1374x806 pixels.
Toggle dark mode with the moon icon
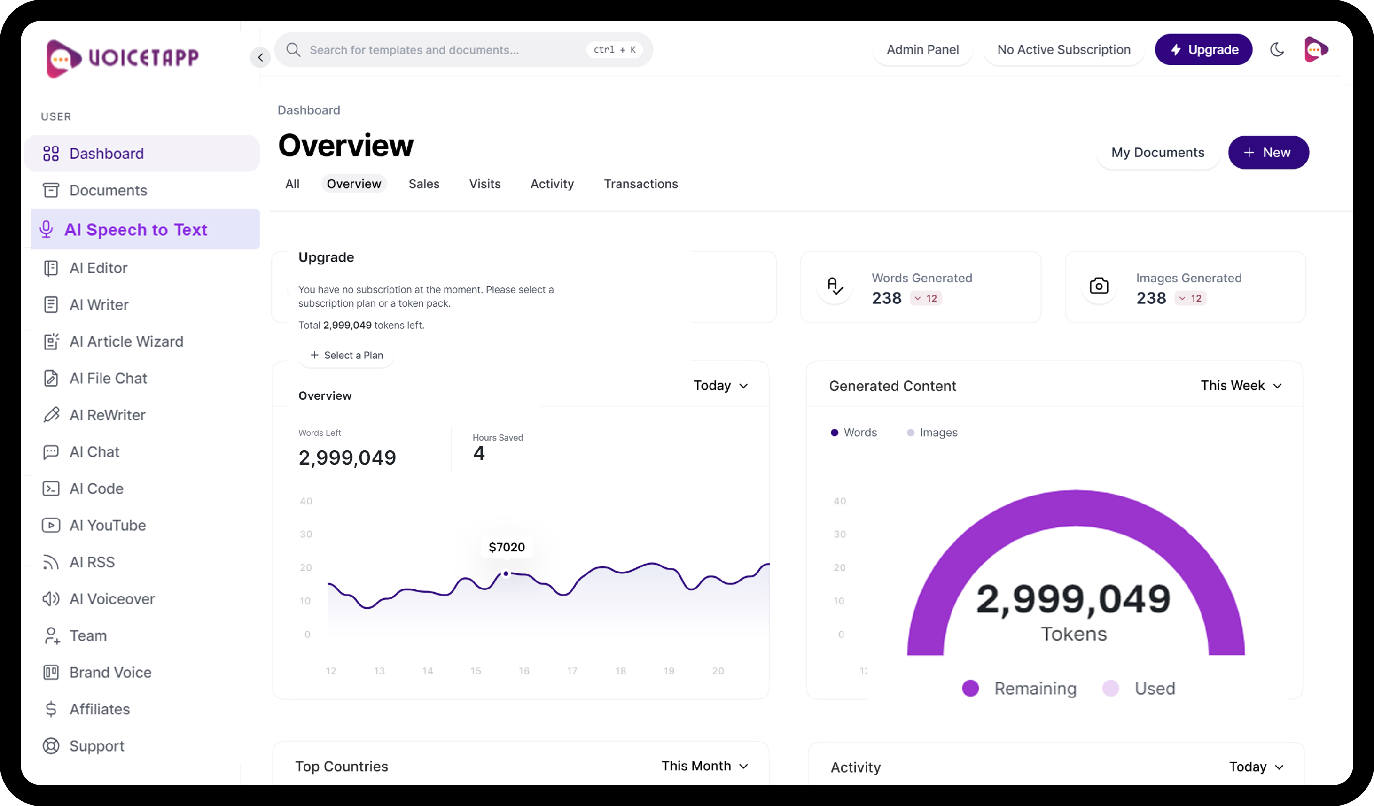[1276, 50]
